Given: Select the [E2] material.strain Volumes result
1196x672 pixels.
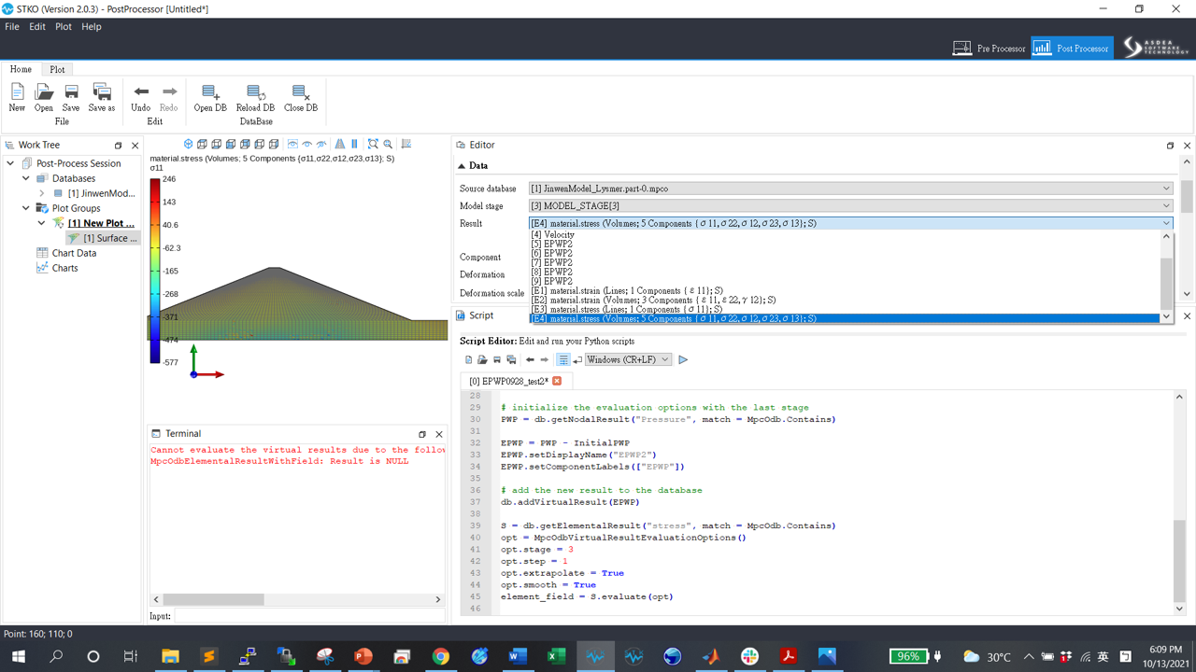Looking at the screenshot, I should (845, 301).
